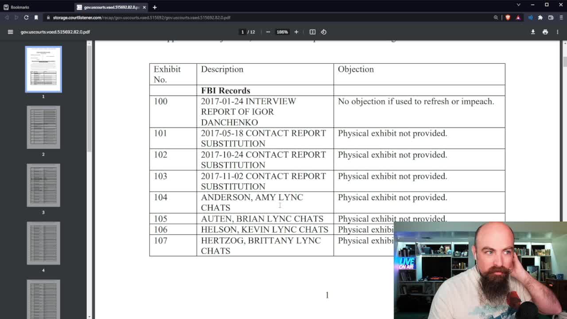Open PDF viewer more actions menu
The width and height of the screenshot is (567, 319).
558,32
